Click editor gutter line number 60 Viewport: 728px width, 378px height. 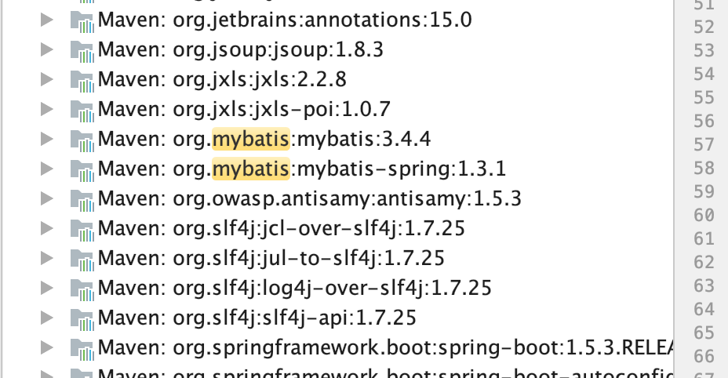click(704, 216)
